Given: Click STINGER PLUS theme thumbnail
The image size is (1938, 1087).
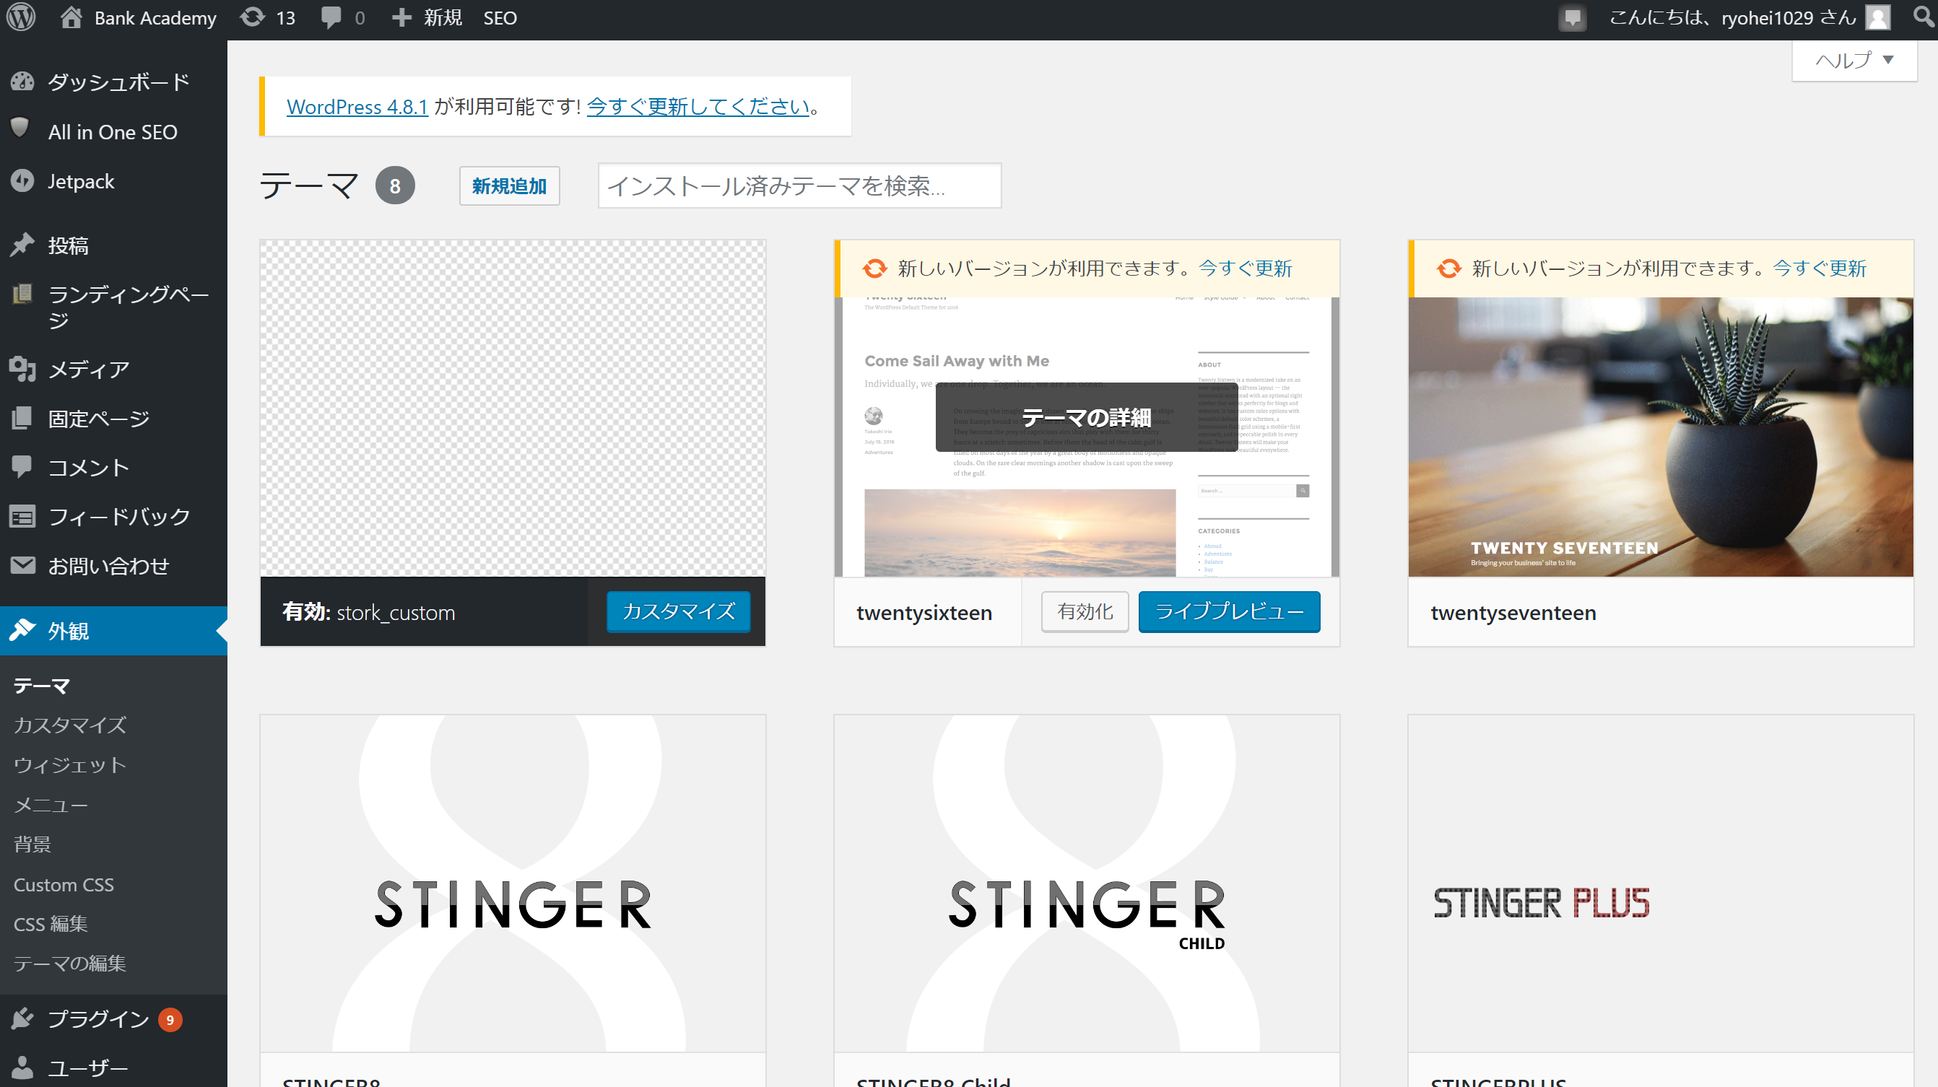Looking at the screenshot, I should [1661, 883].
